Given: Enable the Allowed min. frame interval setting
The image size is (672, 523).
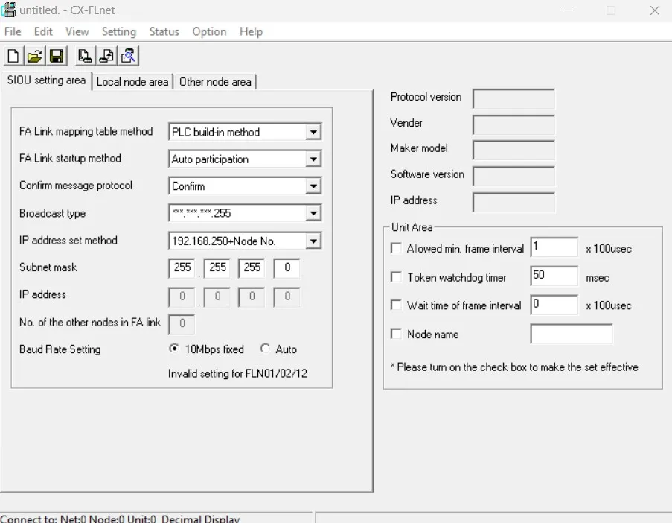Looking at the screenshot, I should tap(396, 248).
